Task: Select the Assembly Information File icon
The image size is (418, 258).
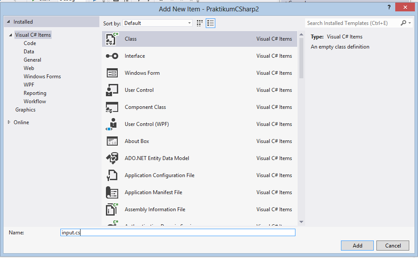Action: click(112, 209)
